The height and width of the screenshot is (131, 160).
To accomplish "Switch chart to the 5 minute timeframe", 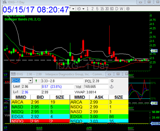I will click(x=97, y=9).
